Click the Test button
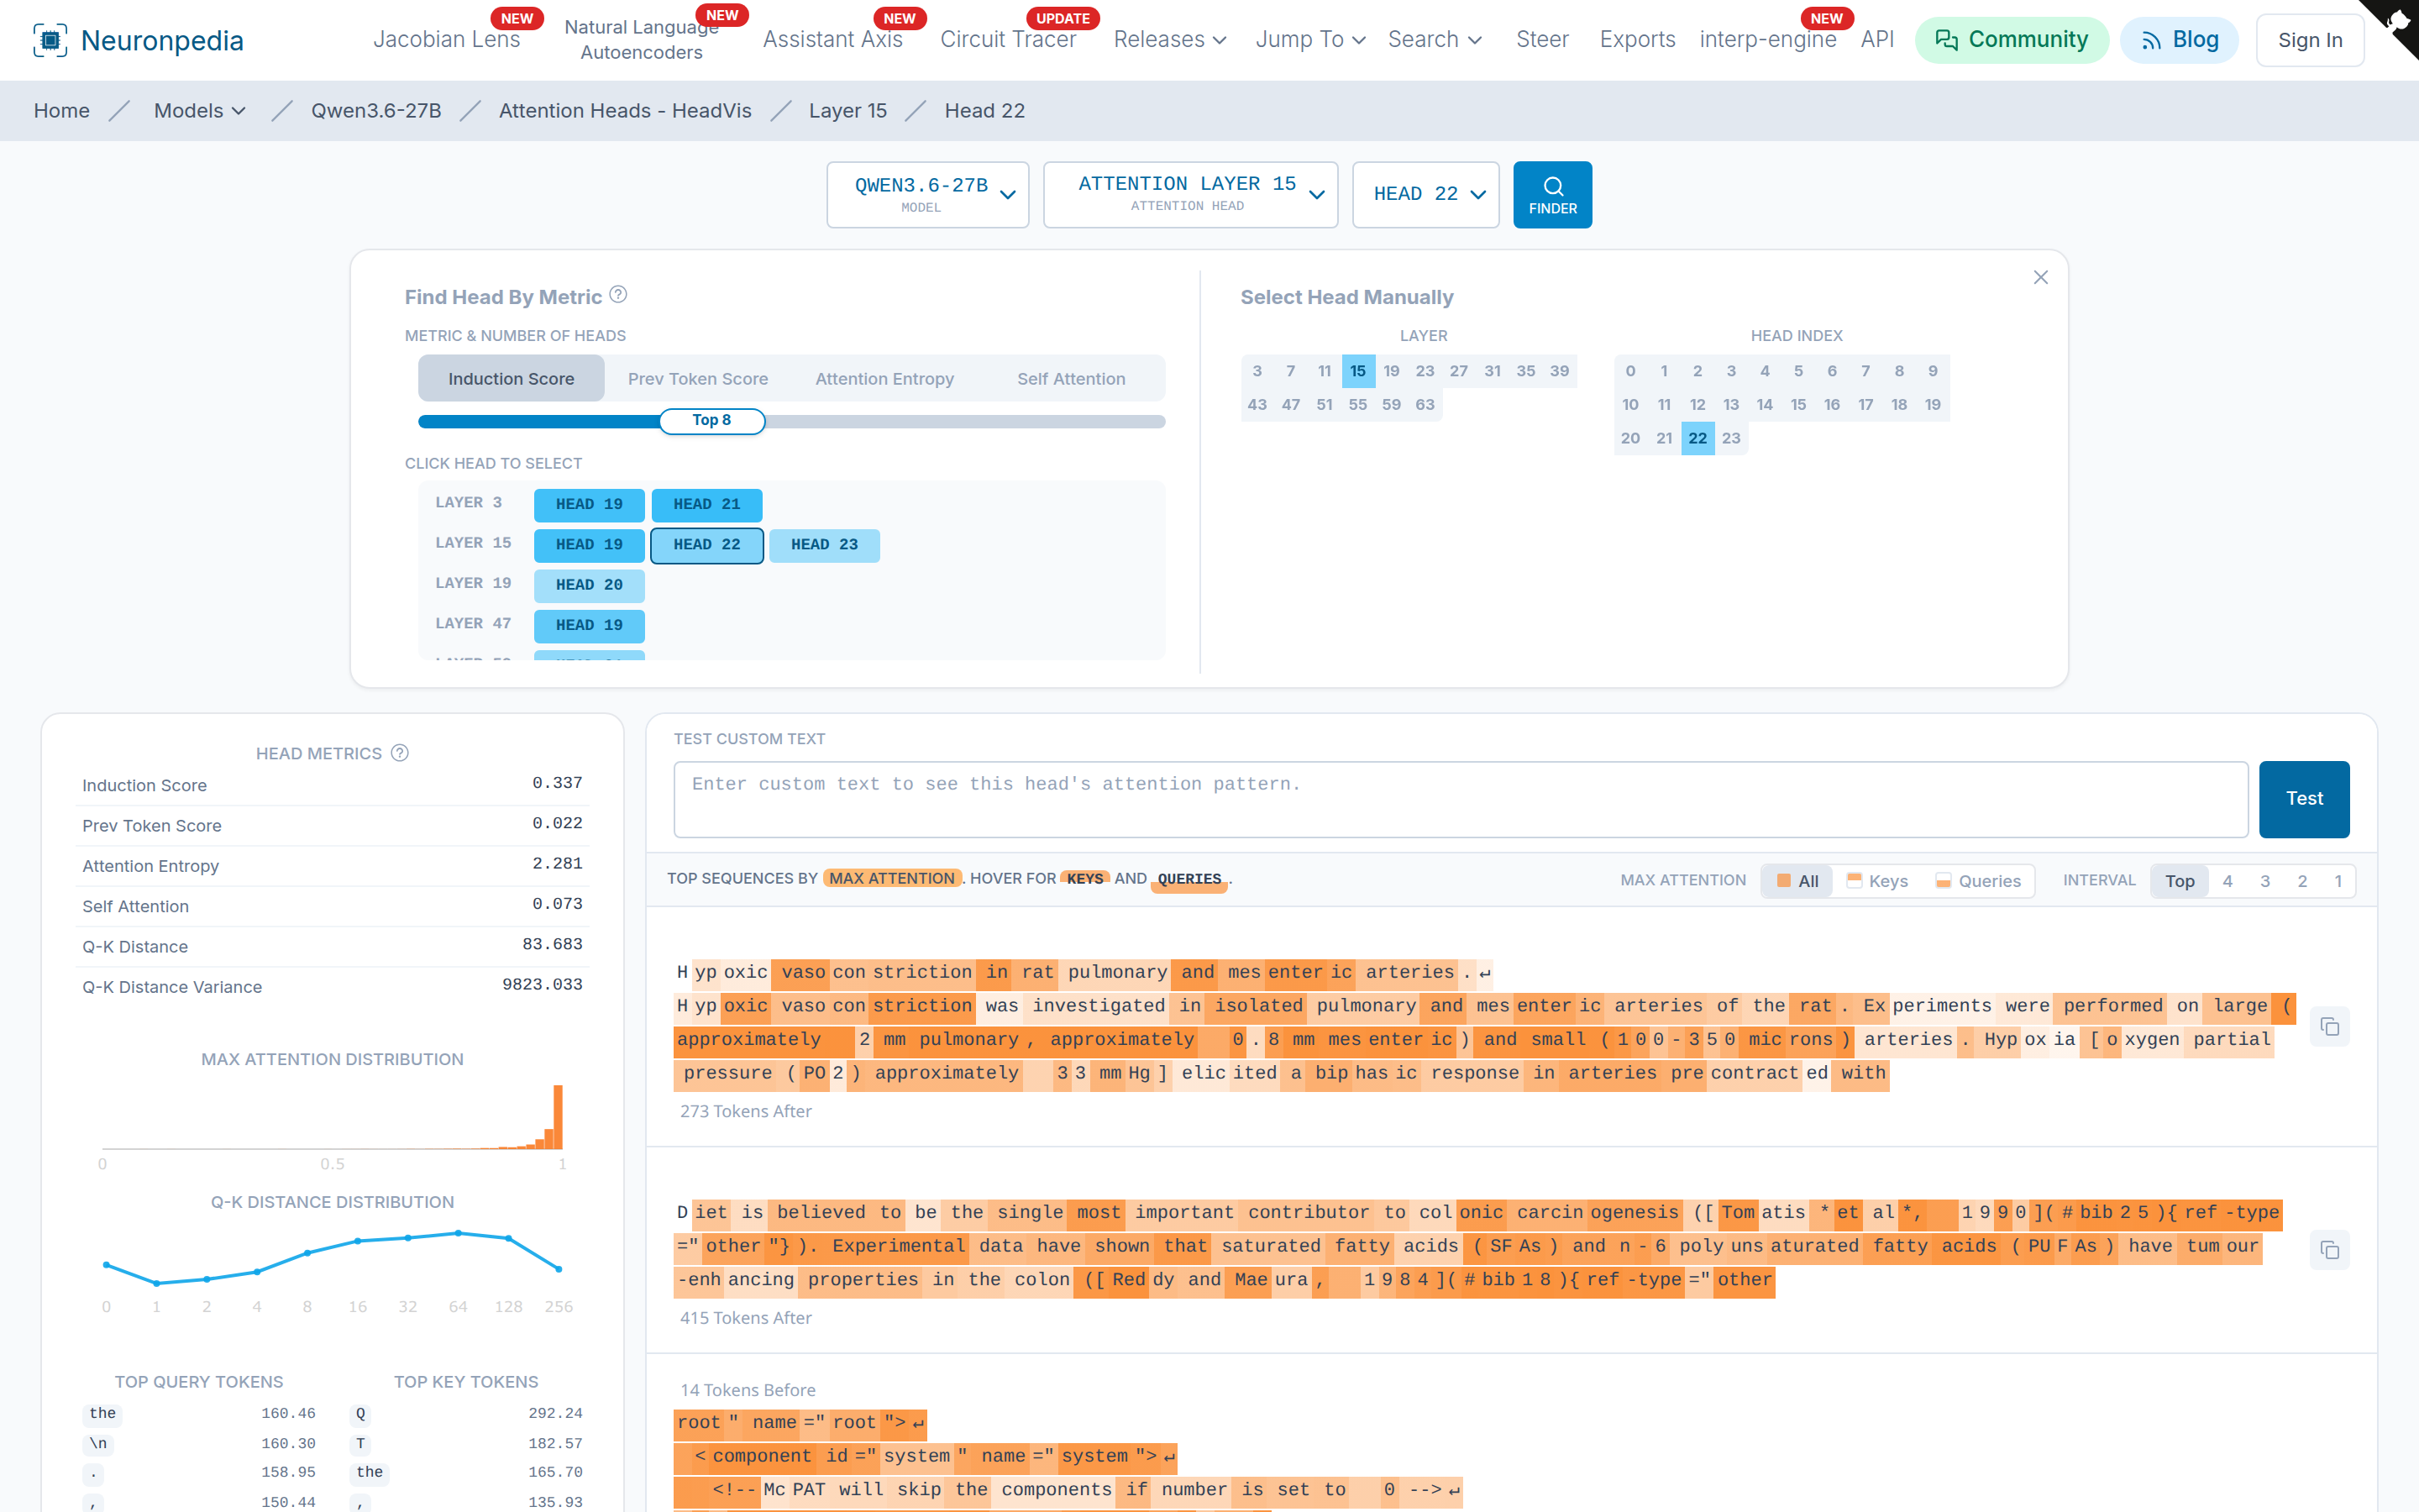This screenshot has height=1512, width=2419. [x=2304, y=799]
